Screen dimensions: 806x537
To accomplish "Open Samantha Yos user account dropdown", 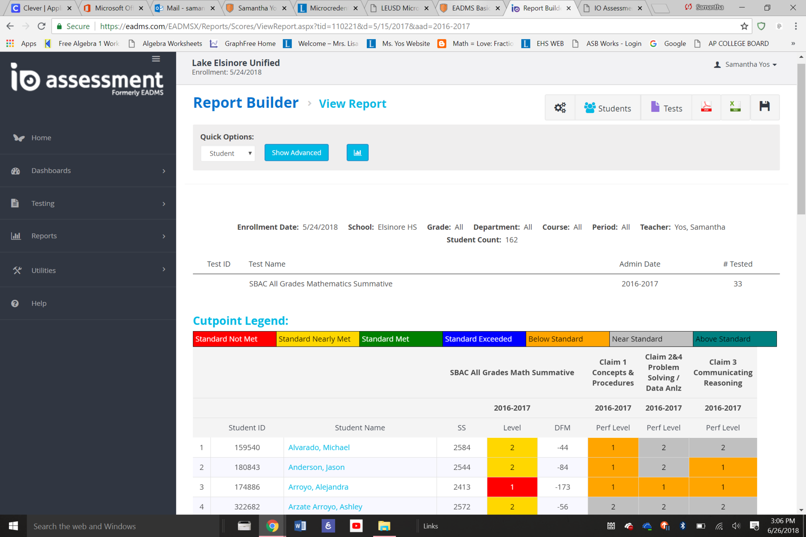I will click(746, 64).
